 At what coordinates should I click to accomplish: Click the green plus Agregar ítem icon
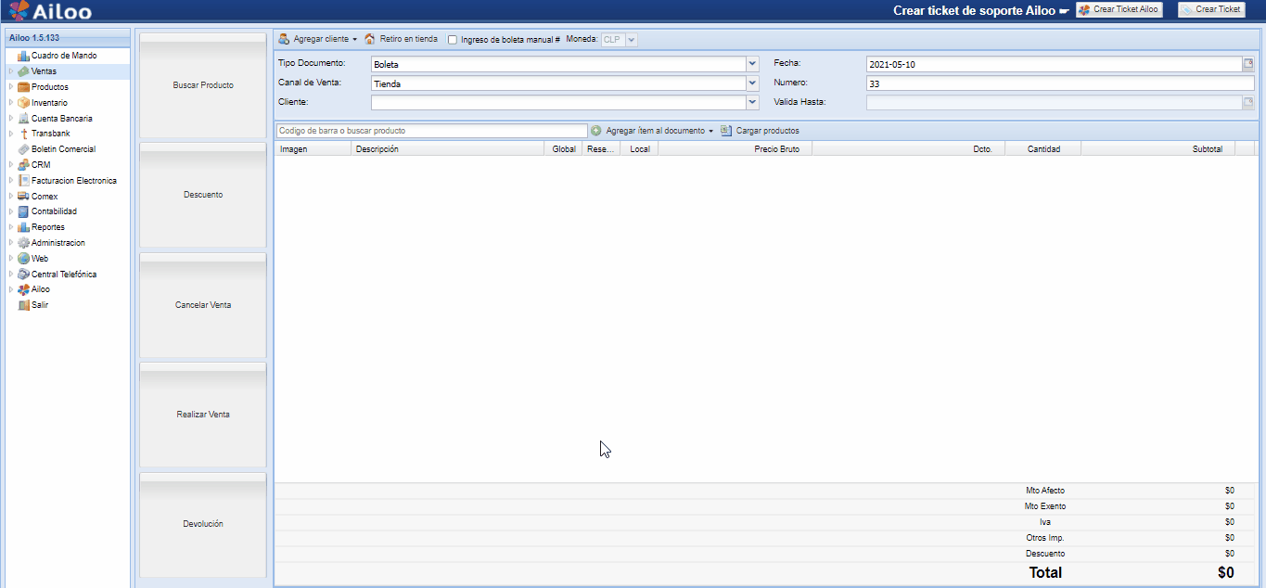(596, 131)
